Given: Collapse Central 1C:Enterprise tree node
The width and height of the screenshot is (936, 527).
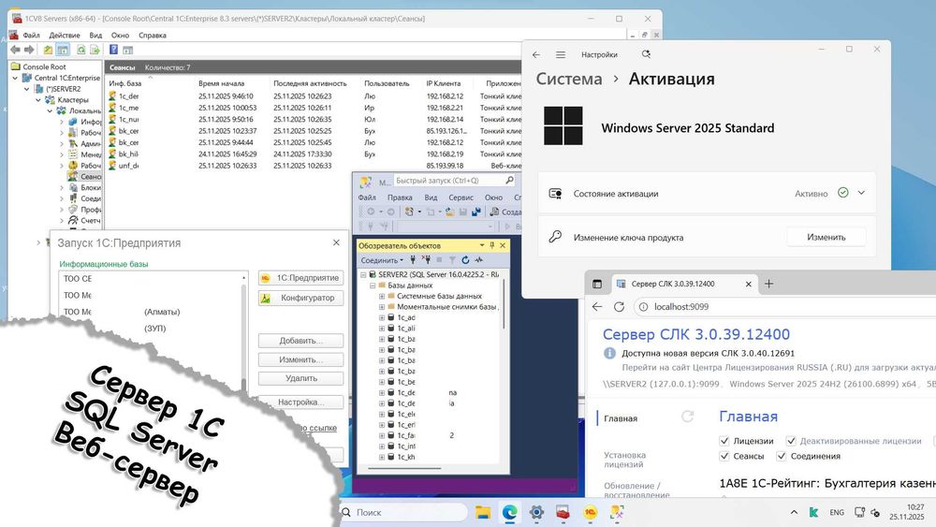Looking at the screenshot, I should point(16,79).
